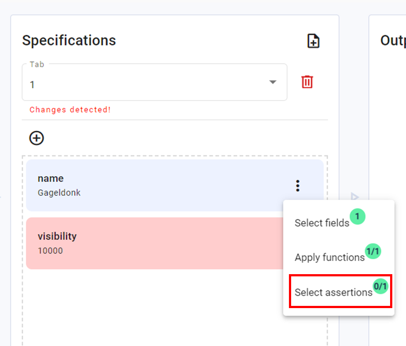Click the green '1' badge on Select fields

(x=358, y=216)
